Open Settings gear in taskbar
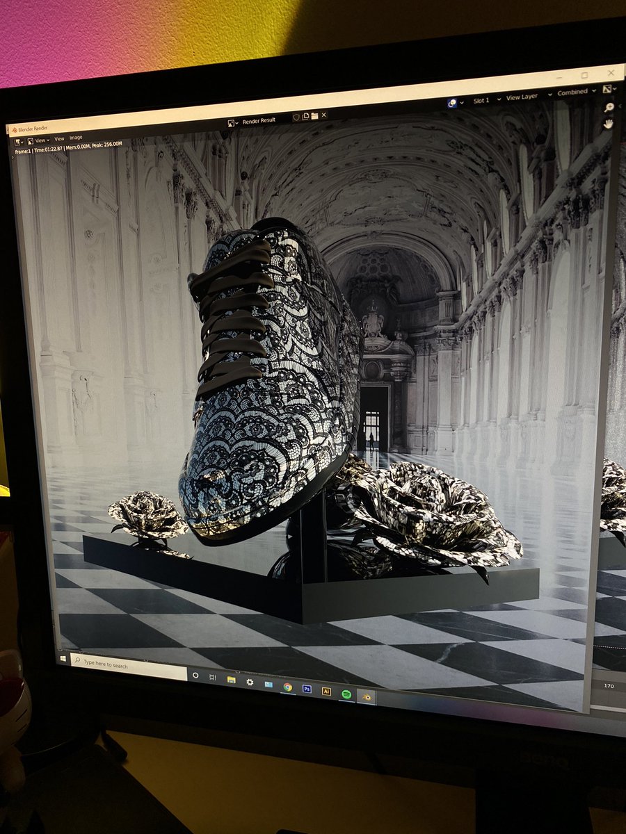This screenshot has height=834, width=626. pos(250,682)
